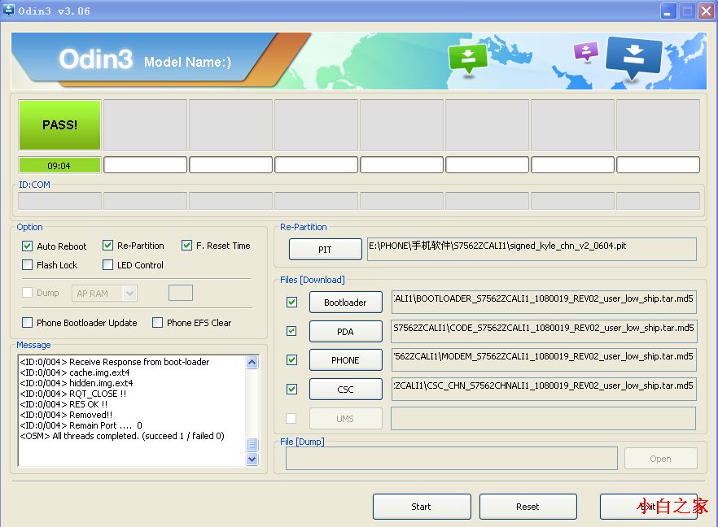Uncheck the Re-Partition option
This screenshot has height=527, width=718.
pyautogui.click(x=107, y=246)
